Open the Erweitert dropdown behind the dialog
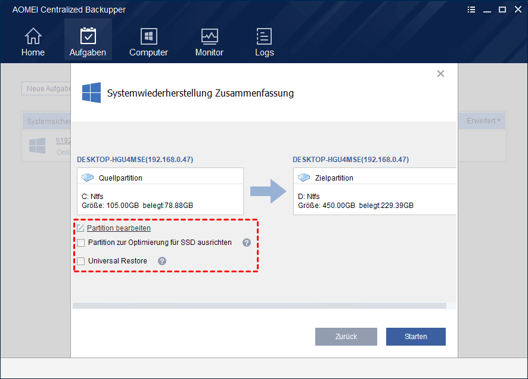 483,121
